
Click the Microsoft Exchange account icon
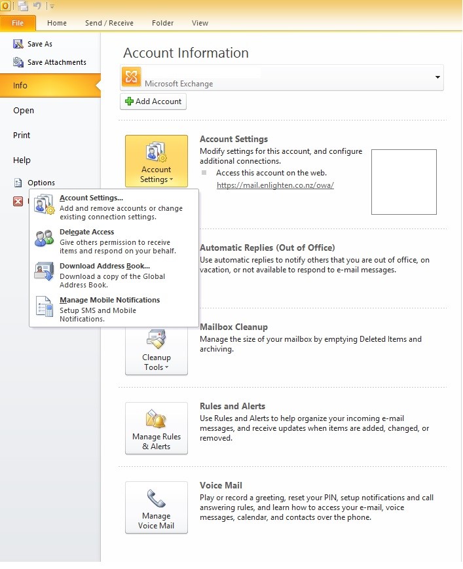pyautogui.click(x=132, y=77)
